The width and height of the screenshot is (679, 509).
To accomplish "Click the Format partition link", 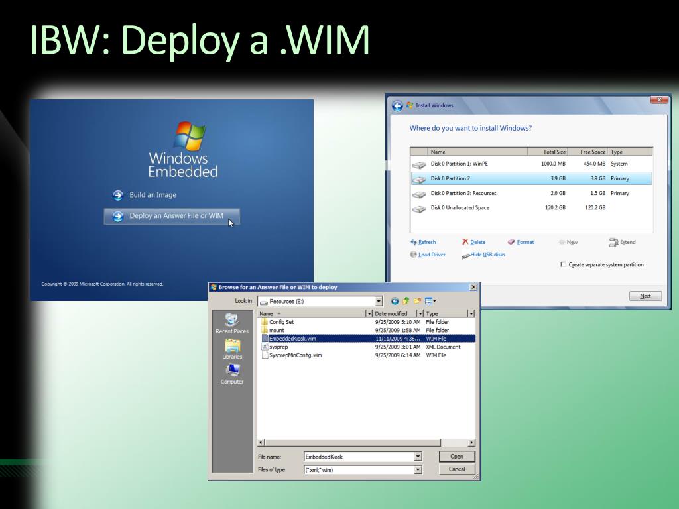I will tap(521, 242).
